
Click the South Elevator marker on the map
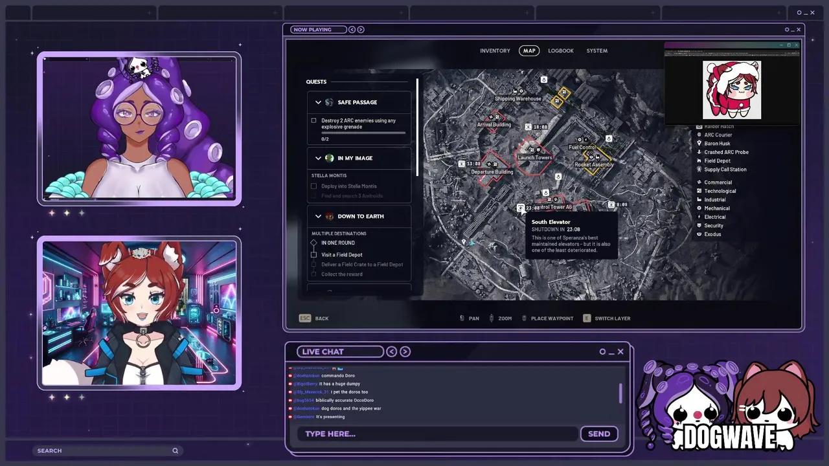[x=521, y=208]
